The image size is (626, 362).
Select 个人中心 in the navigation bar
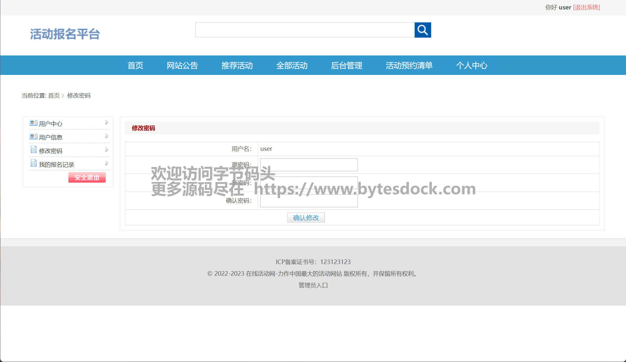pyautogui.click(x=472, y=66)
